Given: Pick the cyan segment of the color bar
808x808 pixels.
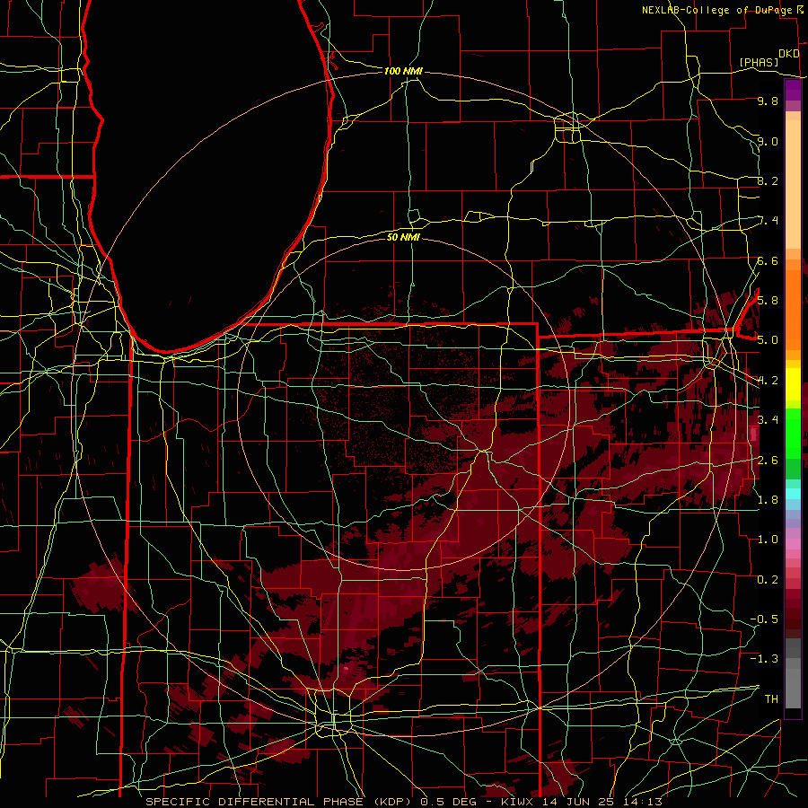Looking at the screenshot, I should coord(793,494).
